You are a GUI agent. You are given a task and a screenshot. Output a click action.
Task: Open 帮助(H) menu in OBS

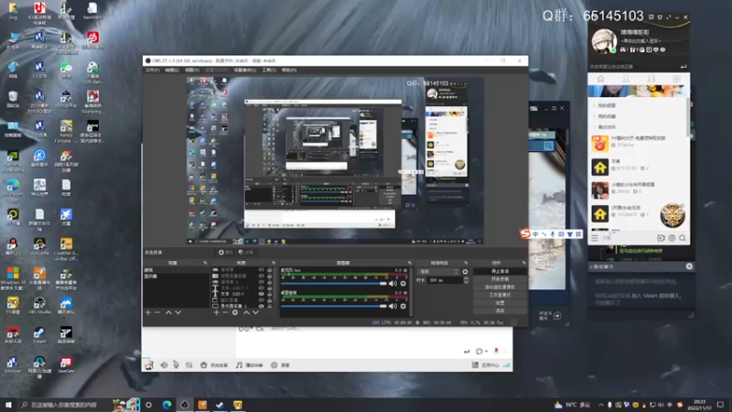click(289, 70)
